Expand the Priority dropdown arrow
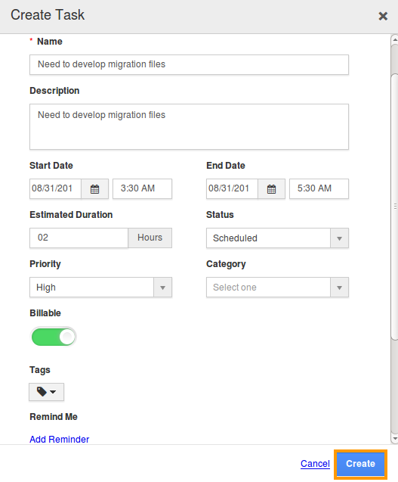The width and height of the screenshot is (398, 482). click(x=162, y=288)
